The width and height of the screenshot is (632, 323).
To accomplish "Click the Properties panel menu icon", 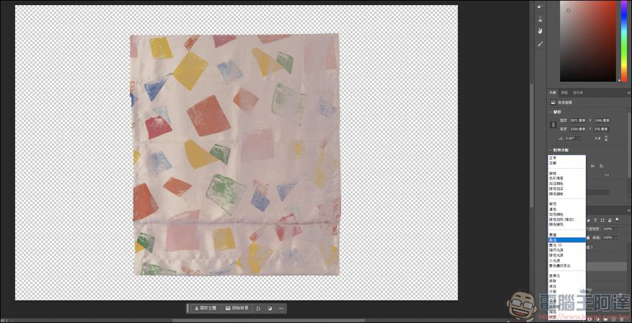I will point(629,93).
